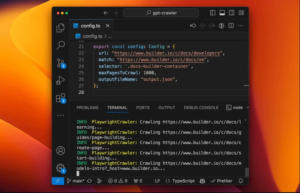
Task: Open the Manage gear menu
Action: 60,168
